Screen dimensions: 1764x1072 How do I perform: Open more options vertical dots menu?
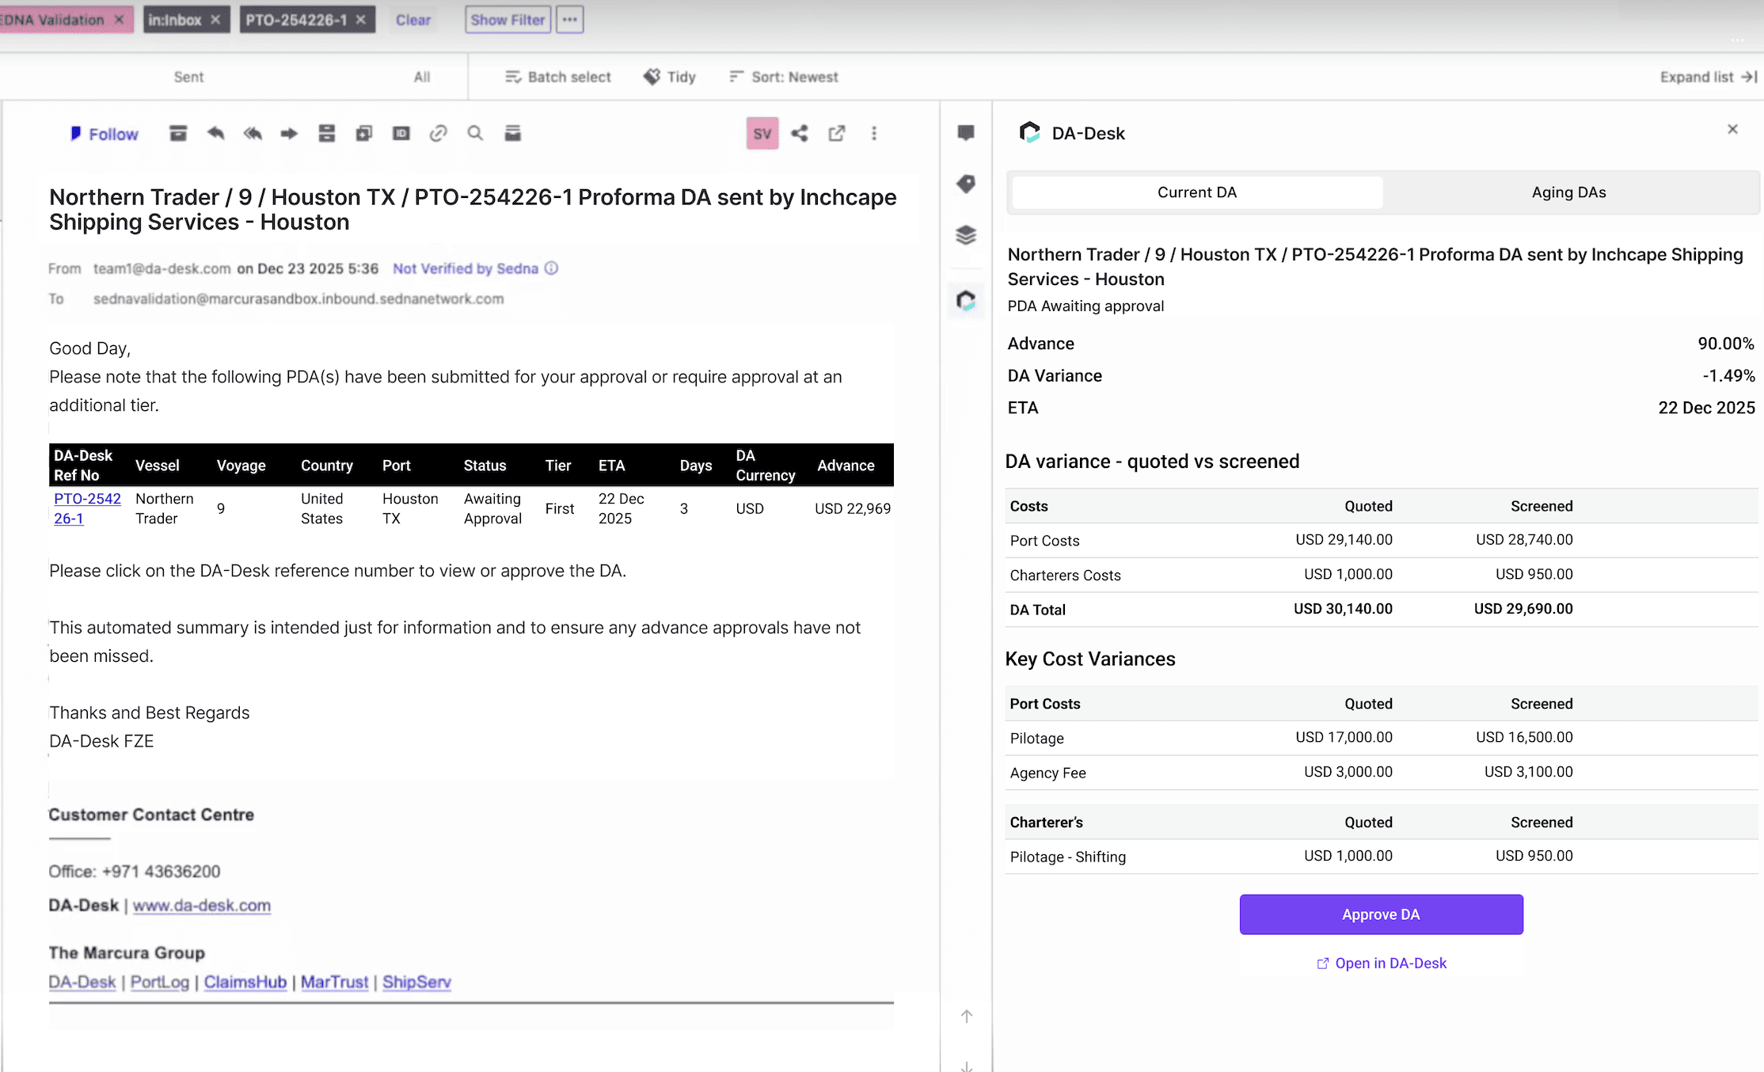pyautogui.click(x=874, y=134)
